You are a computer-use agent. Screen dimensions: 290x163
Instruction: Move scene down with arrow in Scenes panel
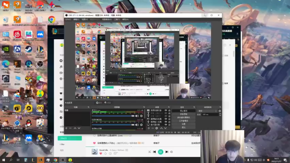(79, 128)
